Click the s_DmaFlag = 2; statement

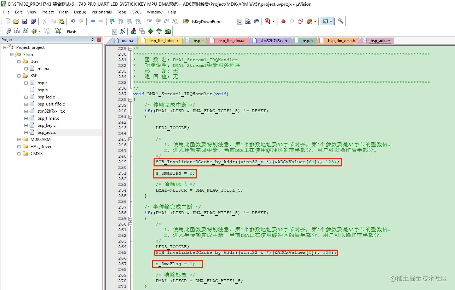(175, 174)
